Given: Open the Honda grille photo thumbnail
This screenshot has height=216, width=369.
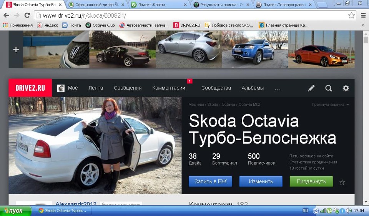Looking at the screenshot, I should click(x=56, y=50).
